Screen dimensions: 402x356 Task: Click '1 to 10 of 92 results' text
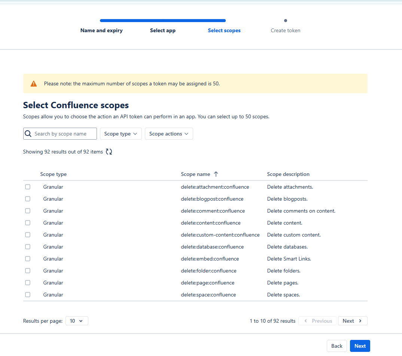tap(272, 321)
